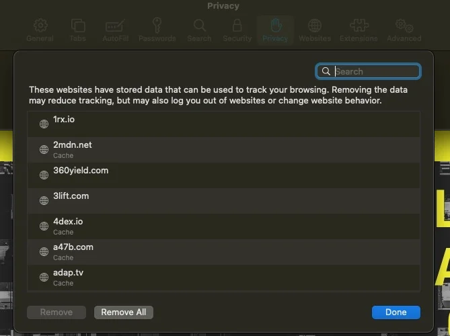Open the Extensions preferences tab
The height and width of the screenshot is (336, 450).
click(x=359, y=30)
